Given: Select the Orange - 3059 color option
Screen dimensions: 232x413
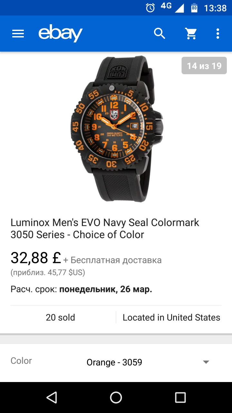Looking at the screenshot, I should (x=114, y=362).
